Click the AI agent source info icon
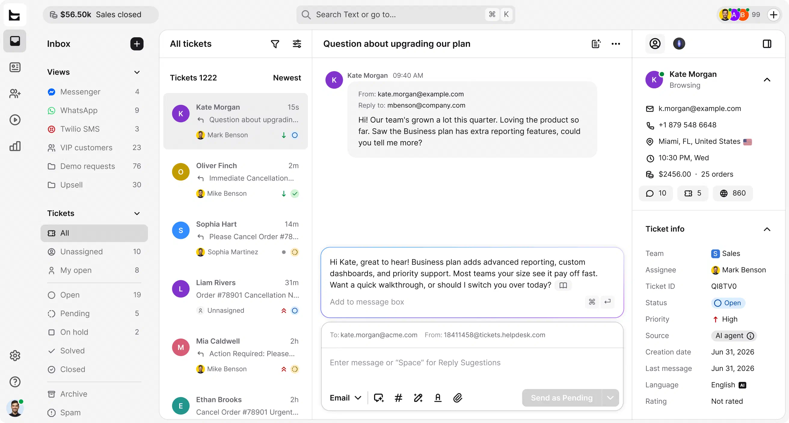 [750, 336]
